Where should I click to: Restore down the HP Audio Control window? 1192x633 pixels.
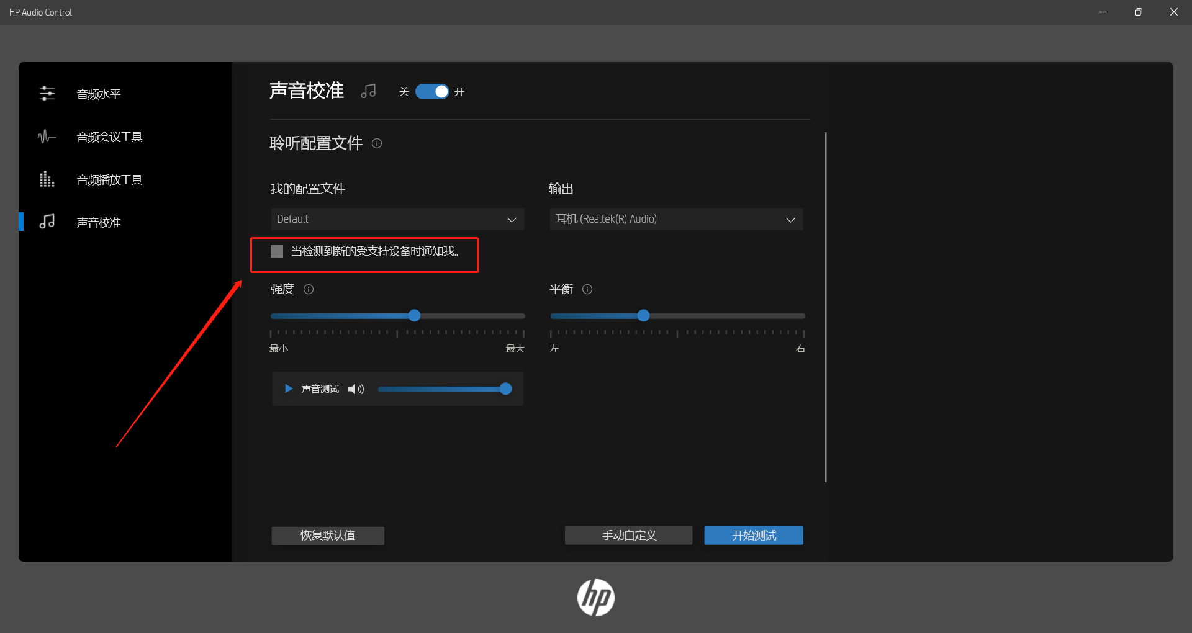pos(1139,12)
